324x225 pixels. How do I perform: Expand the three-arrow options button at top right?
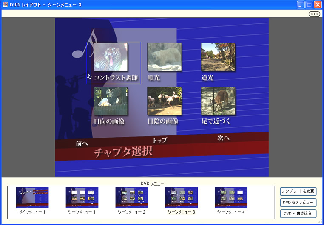314,14
